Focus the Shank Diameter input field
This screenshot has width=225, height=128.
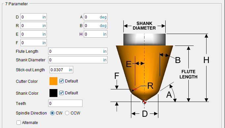coord(78,60)
